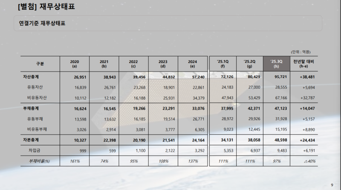The width and height of the screenshot is (341, 190).
Task: Click the 전년말 대비 (h-e) header
Action: pyautogui.click(x=303, y=63)
